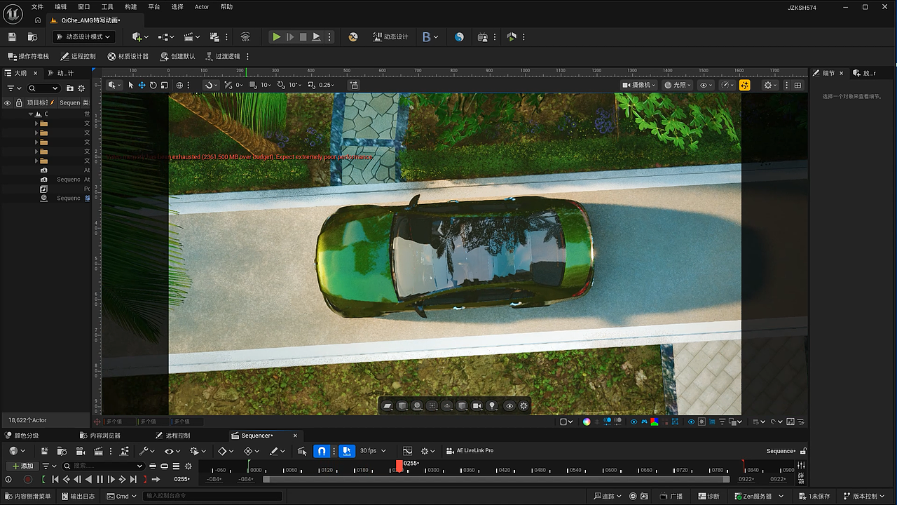Open the 光照 view mode dropdown

[x=678, y=85]
